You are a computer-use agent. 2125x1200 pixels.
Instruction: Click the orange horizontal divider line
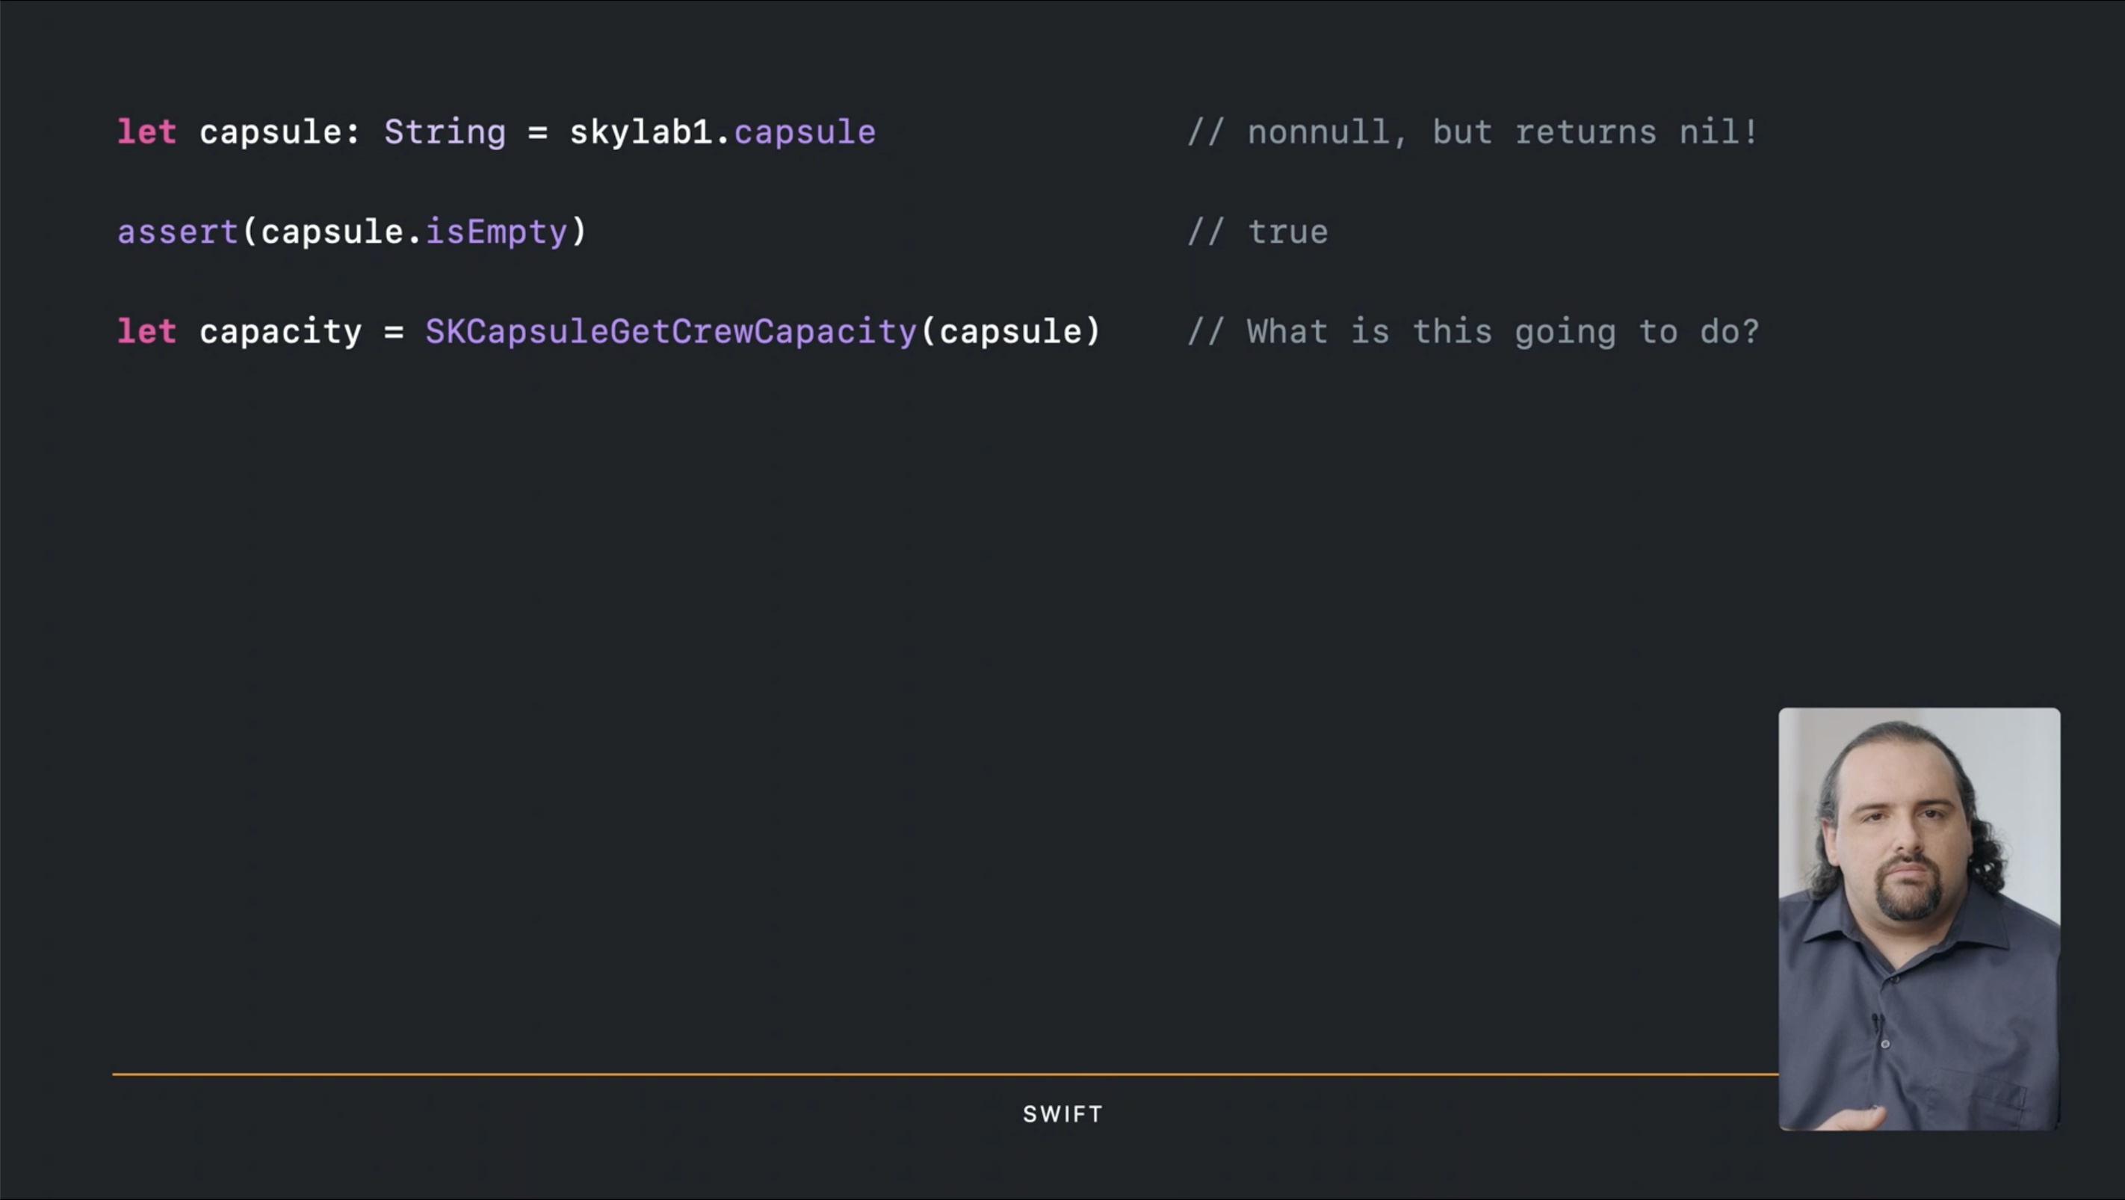point(945,1074)
